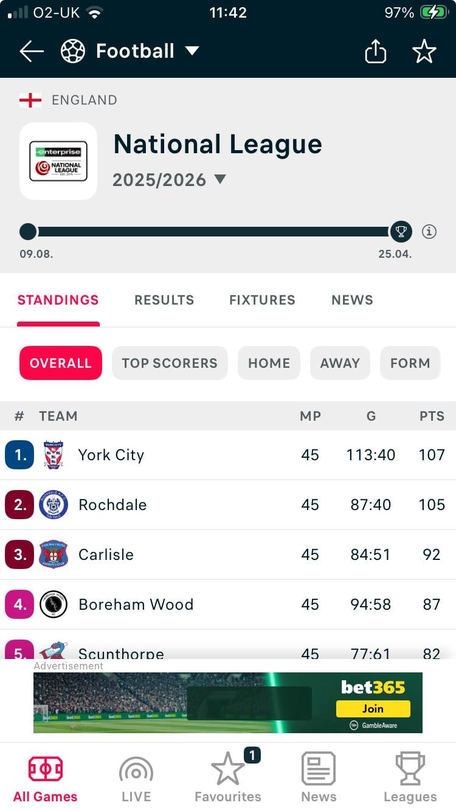Tap the trophy marker on season timeline

pos(401,232)
